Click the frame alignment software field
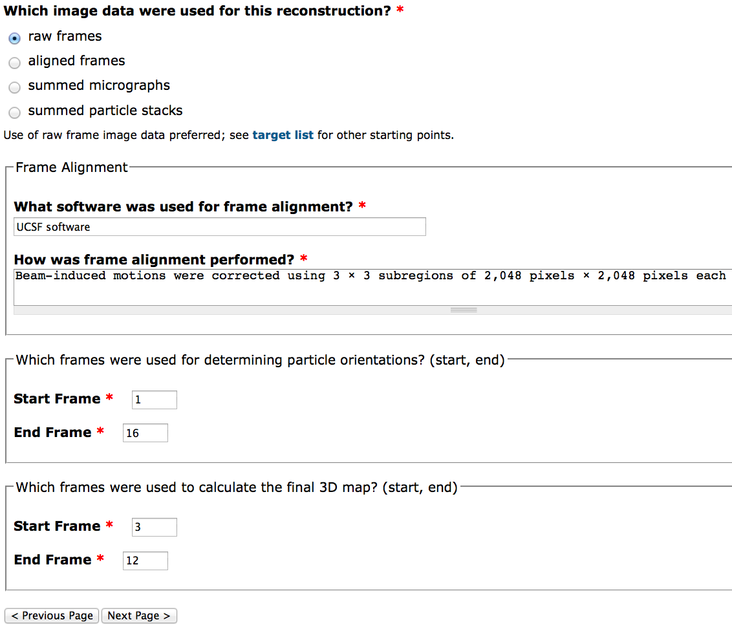732x631 pixels. click(219, 227)
